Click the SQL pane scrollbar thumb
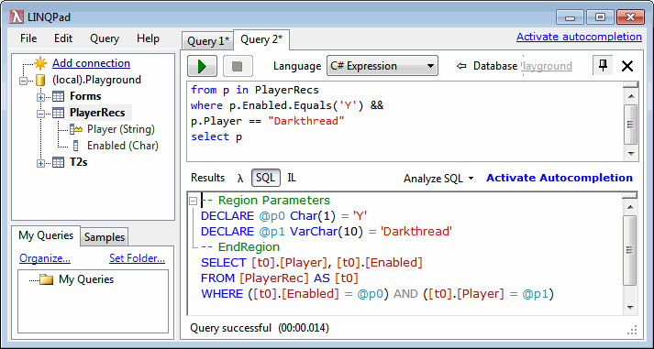This screenshot has height=349, width=654. 630,250
